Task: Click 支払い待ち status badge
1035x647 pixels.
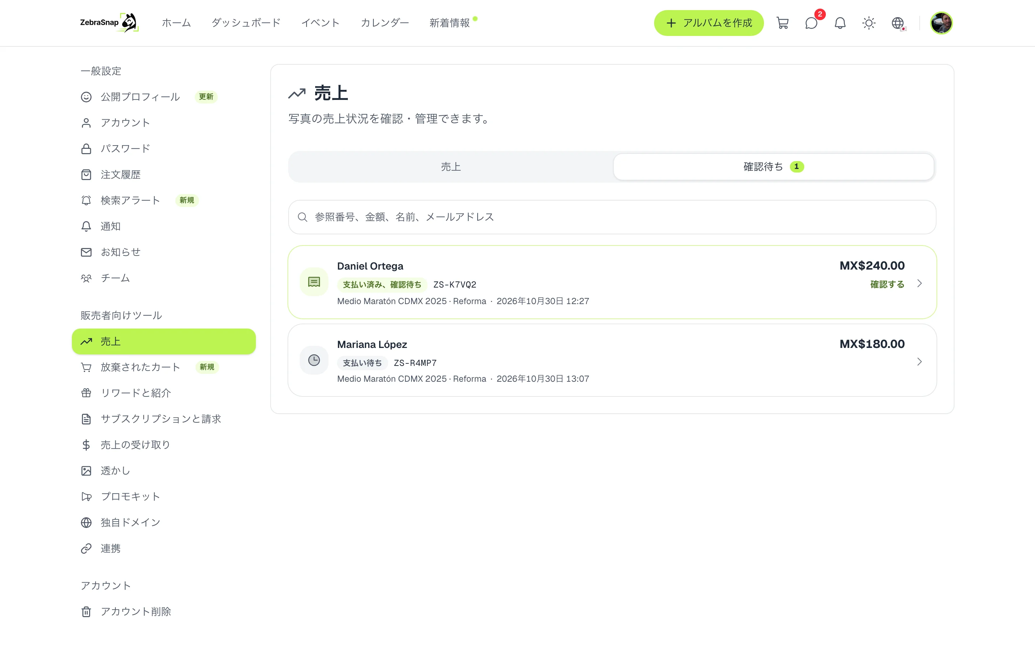Action: [x=362, y=363]
